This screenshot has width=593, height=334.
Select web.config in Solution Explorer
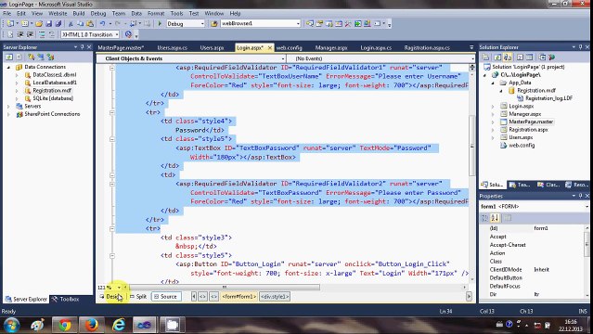(522, 146)
